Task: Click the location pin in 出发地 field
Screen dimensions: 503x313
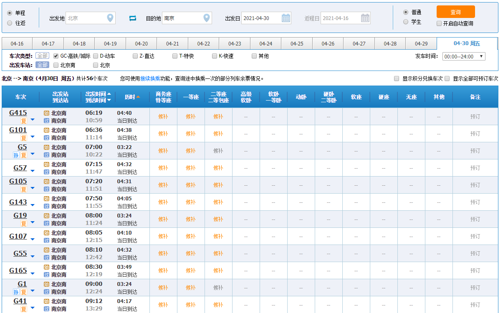Action: (110, 18)
